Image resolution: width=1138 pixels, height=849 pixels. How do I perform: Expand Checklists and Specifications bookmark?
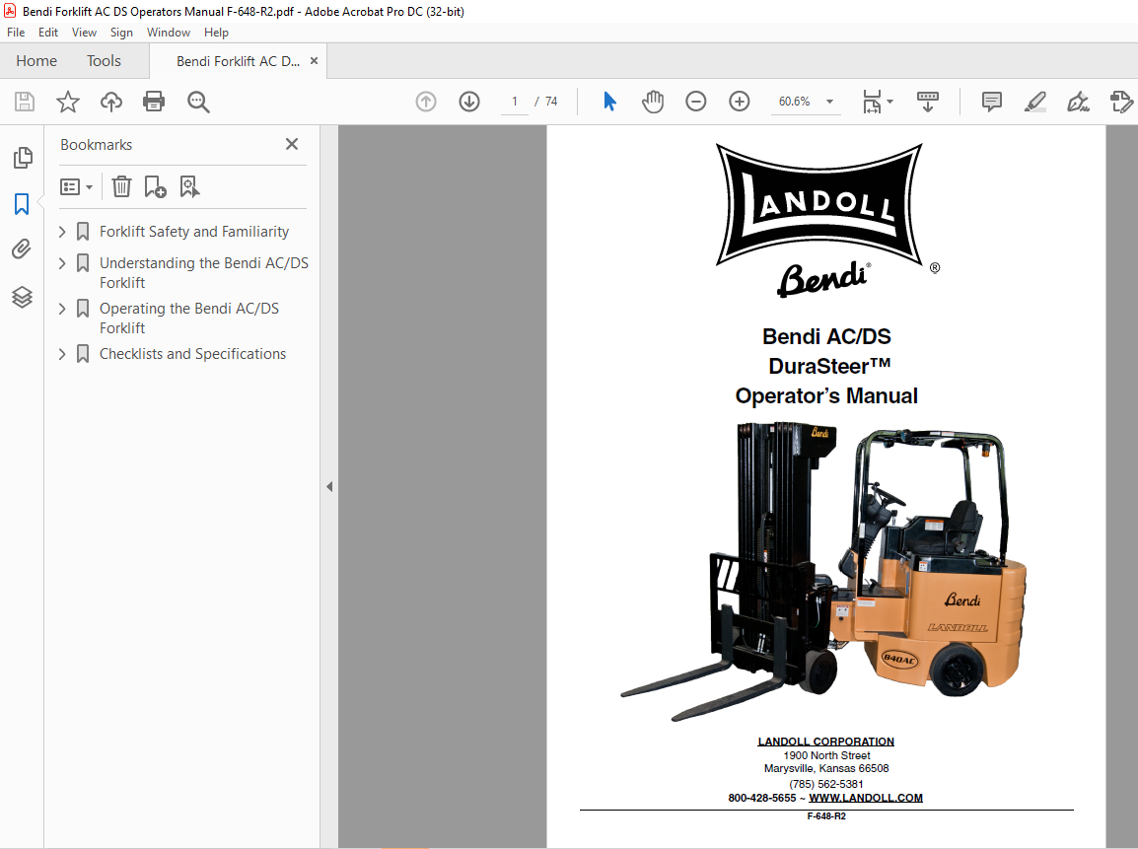click(x=62, y=354)
